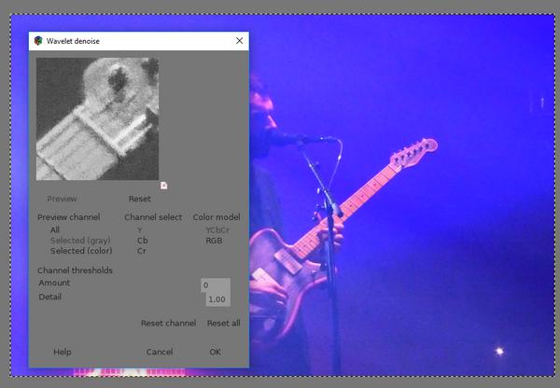Open Help for Wavelet denoise
This screenshot has width=560, height=388.
pyautogui.click(x=63, y=352)
